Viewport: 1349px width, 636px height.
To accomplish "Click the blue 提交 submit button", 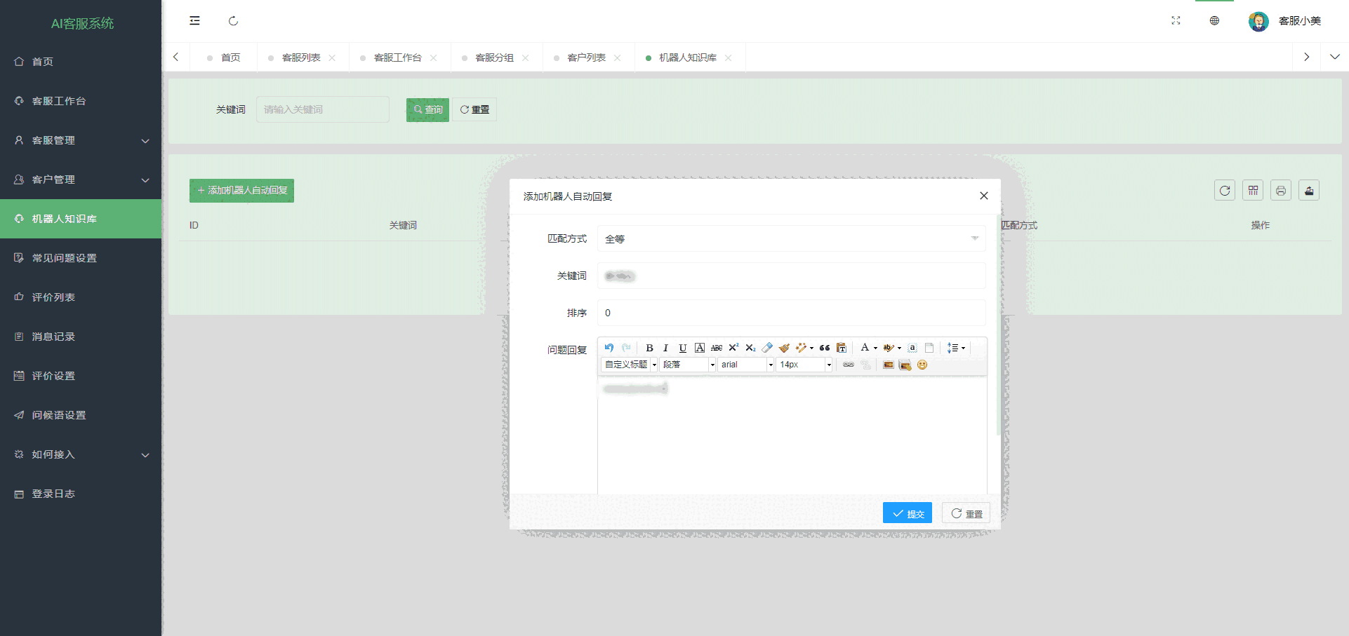I will pos(907,513).
